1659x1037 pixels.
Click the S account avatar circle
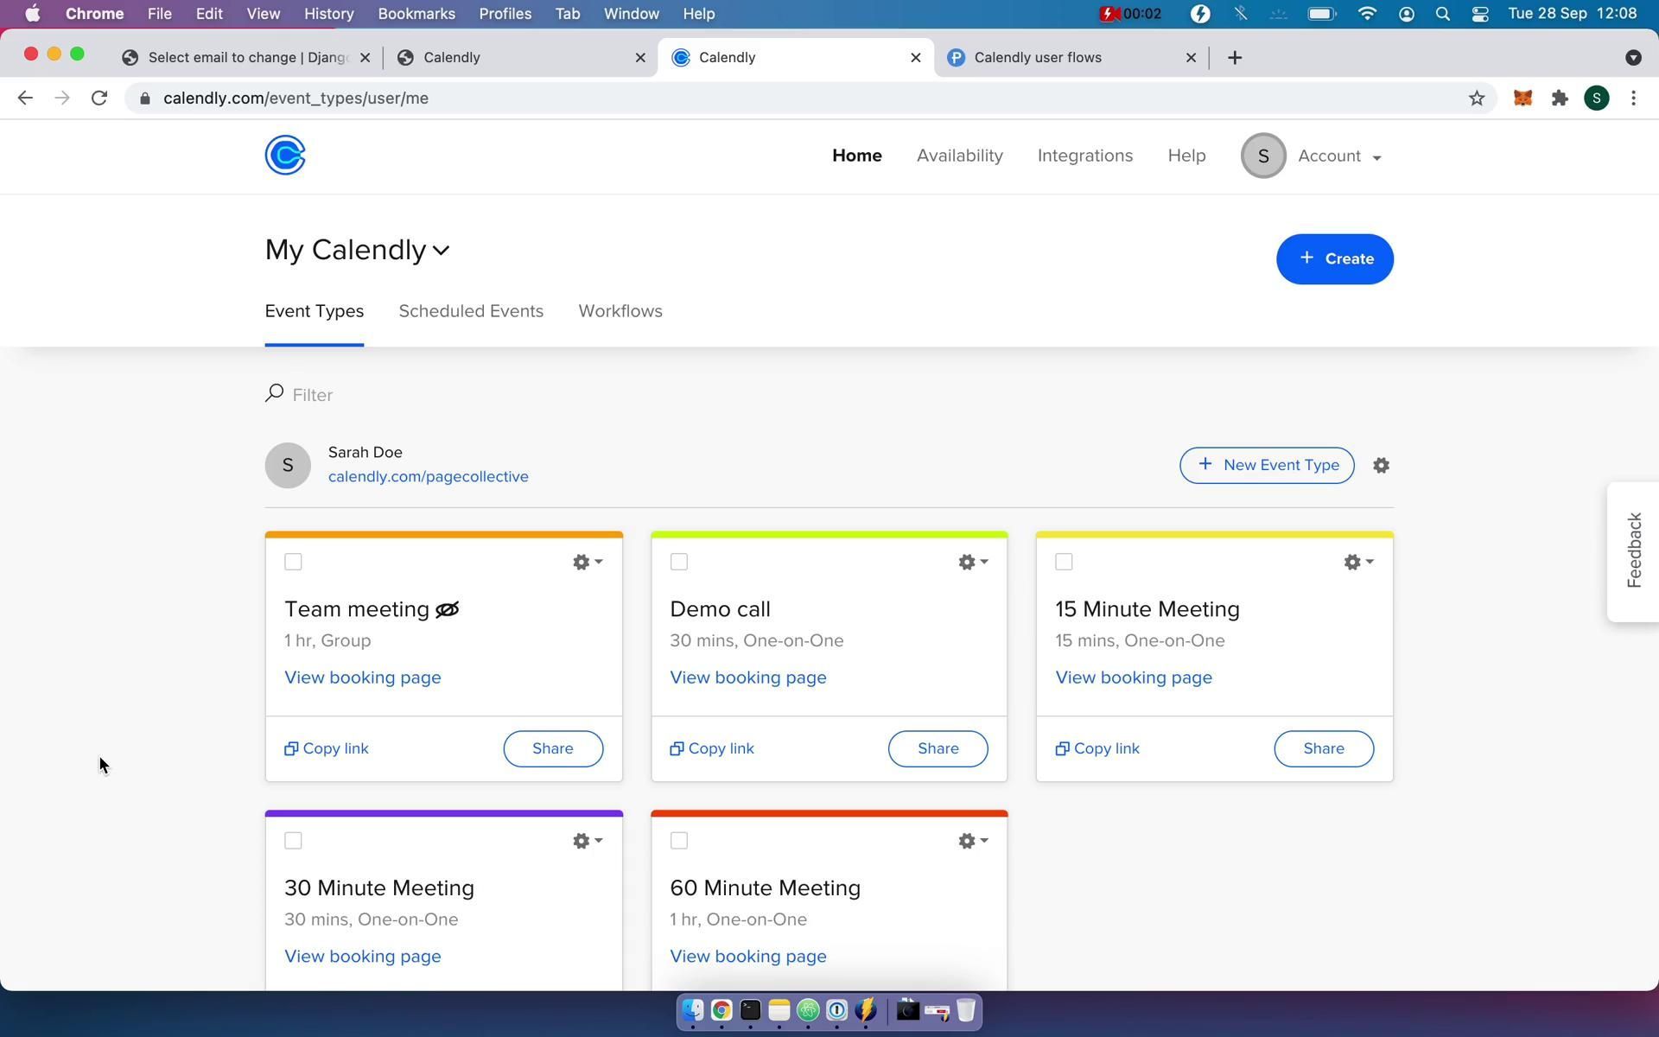(x=1262, y=156)
